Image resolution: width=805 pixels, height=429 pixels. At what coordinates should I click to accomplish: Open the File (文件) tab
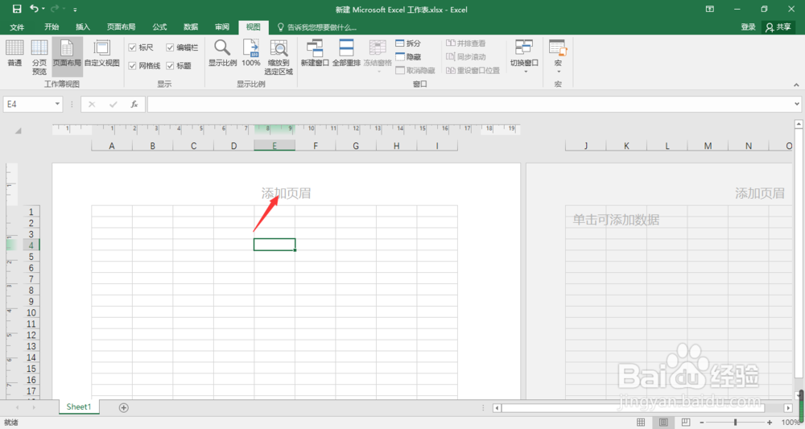click(17, 27)
